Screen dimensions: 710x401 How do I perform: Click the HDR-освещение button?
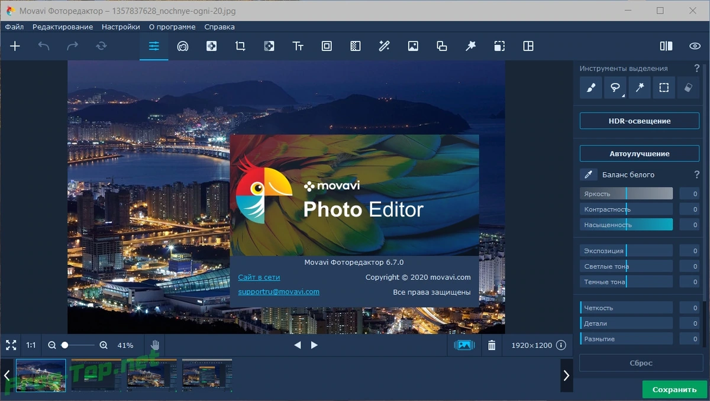640,121
